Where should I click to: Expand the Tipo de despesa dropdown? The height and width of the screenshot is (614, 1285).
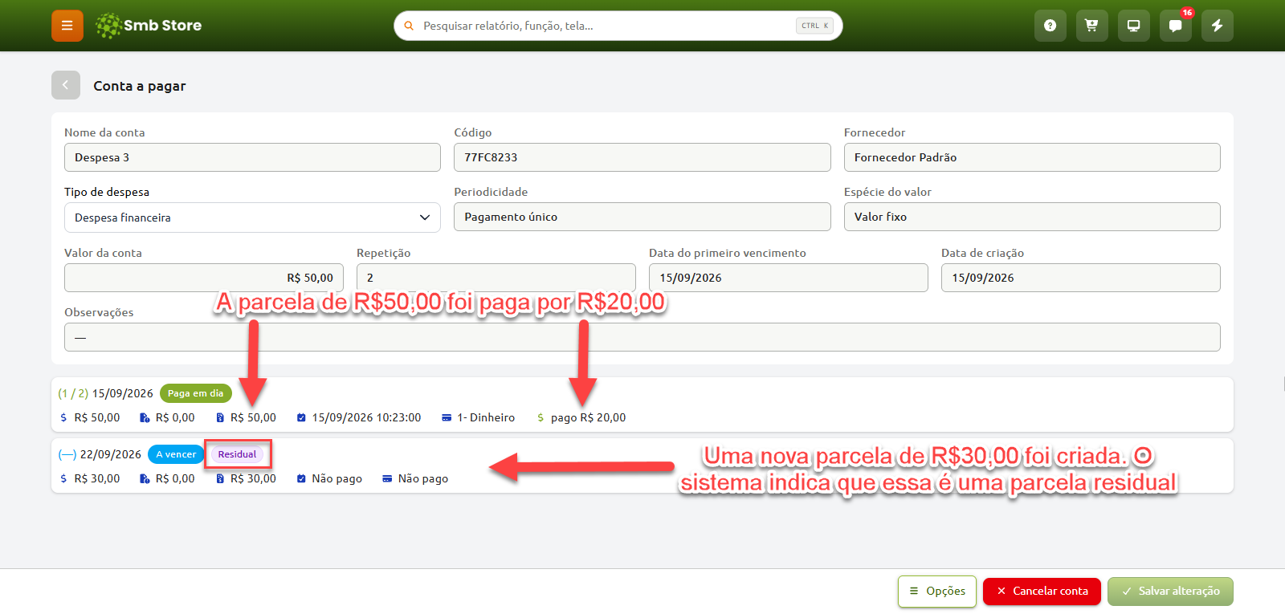tap(252, 218)
